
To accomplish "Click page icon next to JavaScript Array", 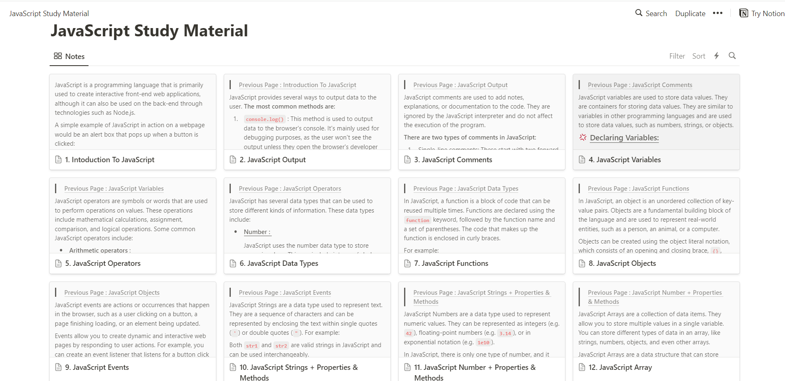I will click(x=582, y=367).
